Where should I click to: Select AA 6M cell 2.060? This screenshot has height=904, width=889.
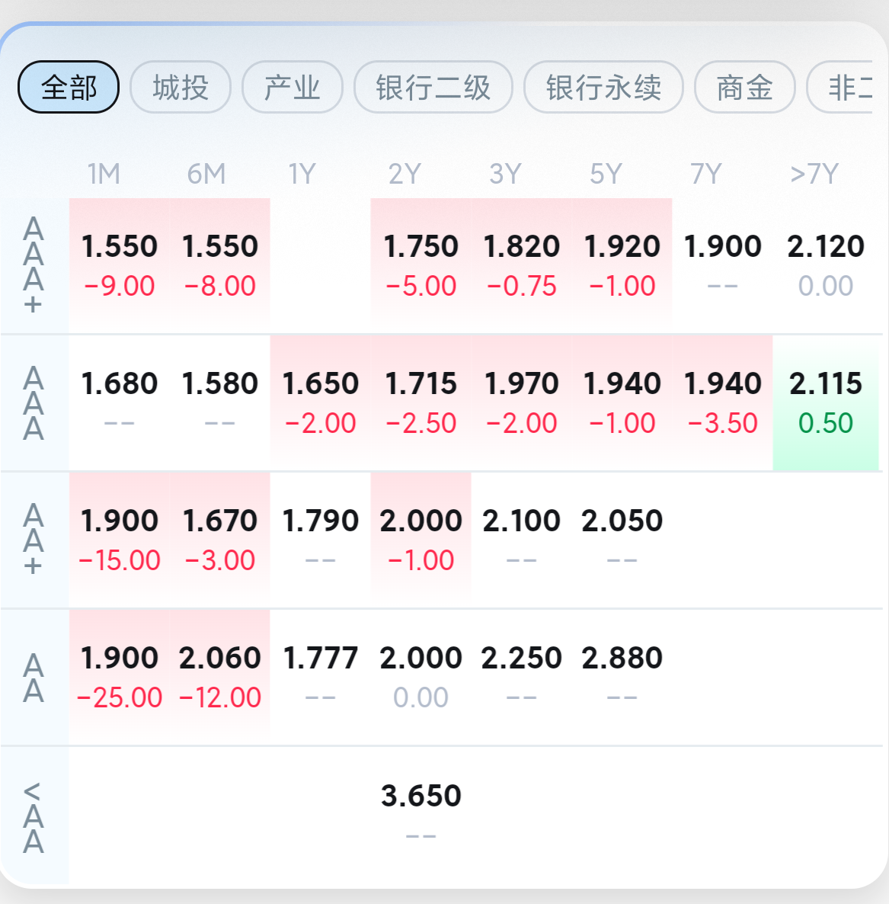tap(220, 677)
